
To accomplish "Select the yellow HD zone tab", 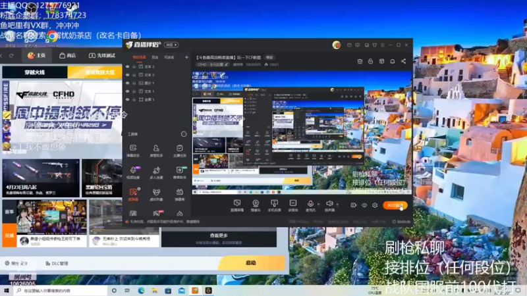I will (x=95, y=72).
